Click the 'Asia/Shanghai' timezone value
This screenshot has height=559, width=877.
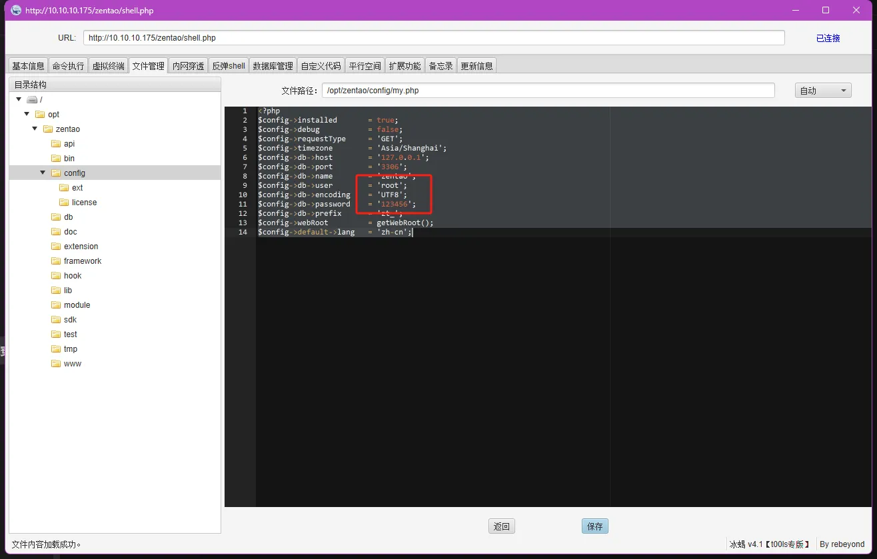(411, 148)
